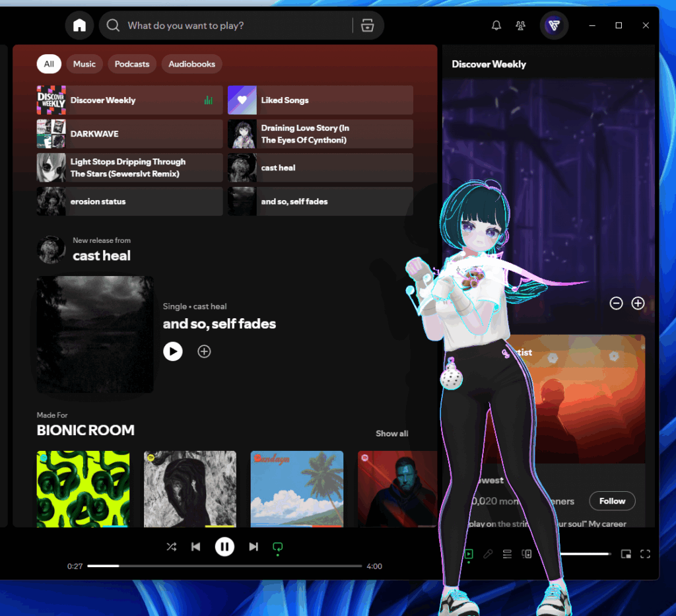Go to Spotify Home via house icon

[x=79, y=26]
